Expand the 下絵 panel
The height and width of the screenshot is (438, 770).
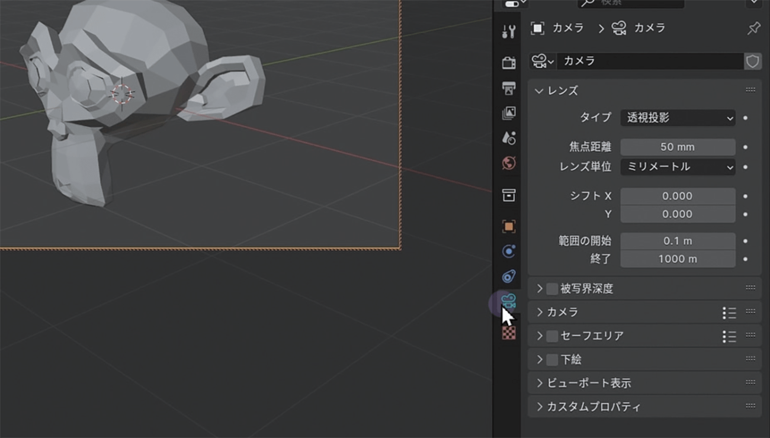pyautogui.click(x=540, y=359)
